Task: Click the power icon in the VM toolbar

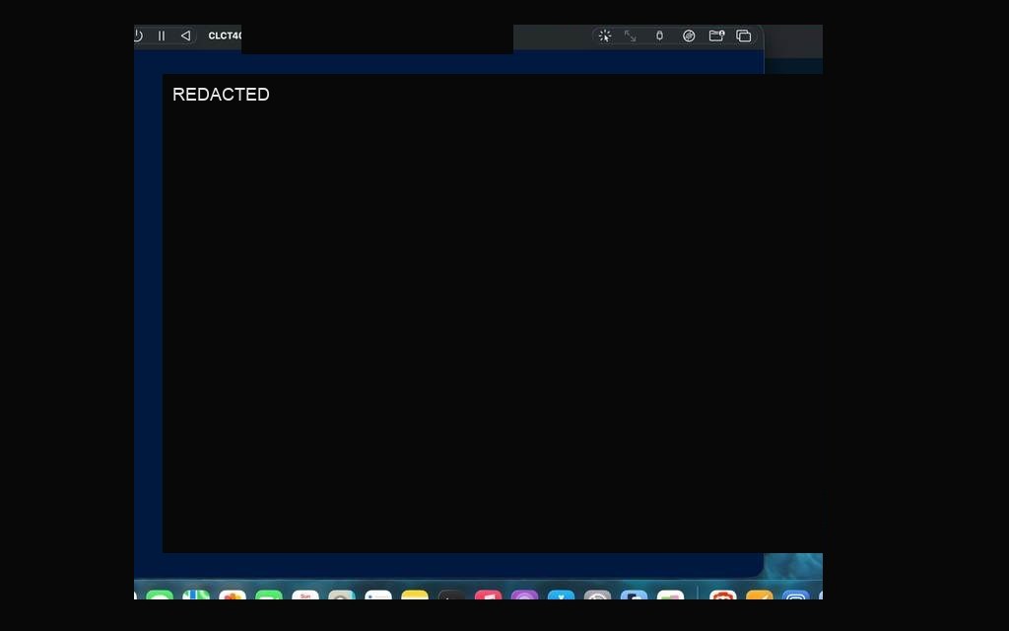Action: (x=137, y=36)
